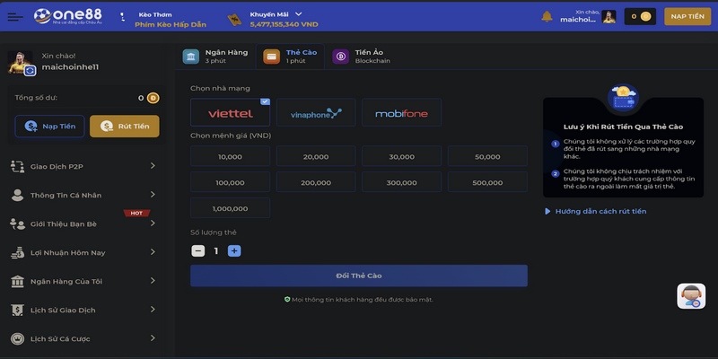Increase card quantity with plus button
The height and width of the screenshot is (359, 718).
click(234, 251)
